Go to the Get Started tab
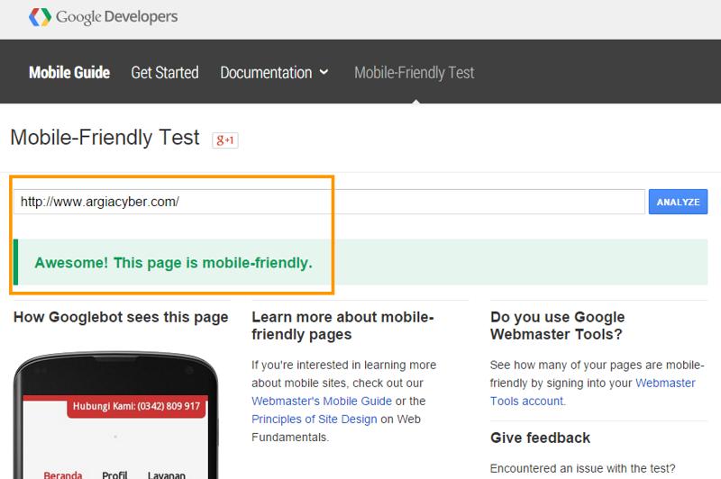The image size is (721, 479). pyautogui.click(x=165, y=72)
